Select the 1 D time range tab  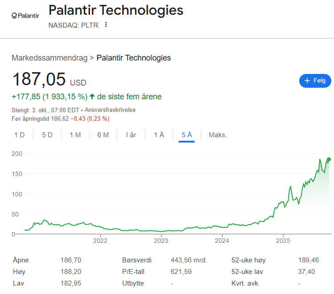[20, 135]
